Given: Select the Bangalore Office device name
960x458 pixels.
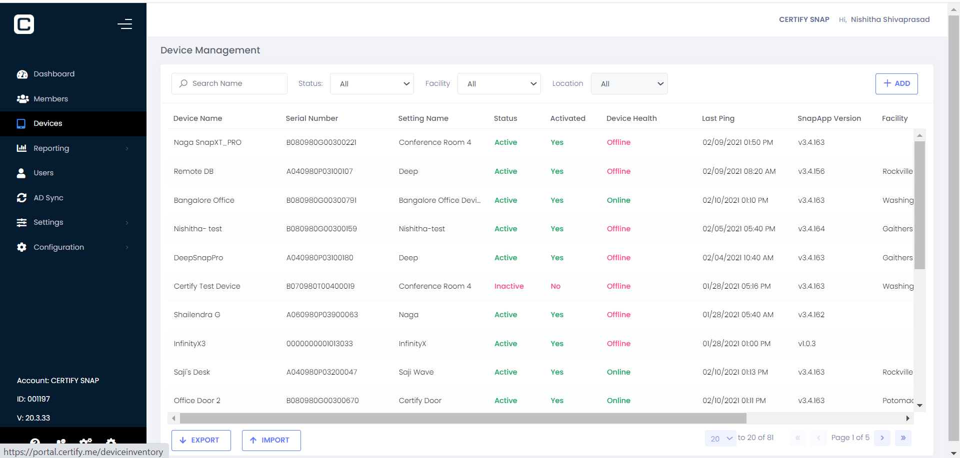Looking at the screenshot, I should pyautogui.click(x=204, y=200).
